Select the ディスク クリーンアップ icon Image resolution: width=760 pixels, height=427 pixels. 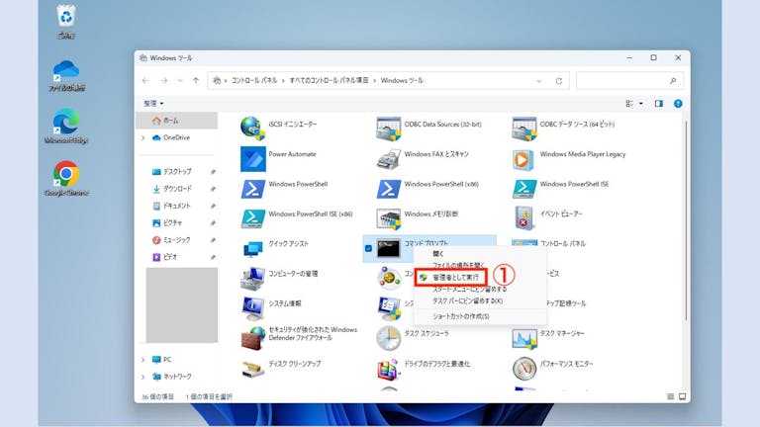(252, 369)
